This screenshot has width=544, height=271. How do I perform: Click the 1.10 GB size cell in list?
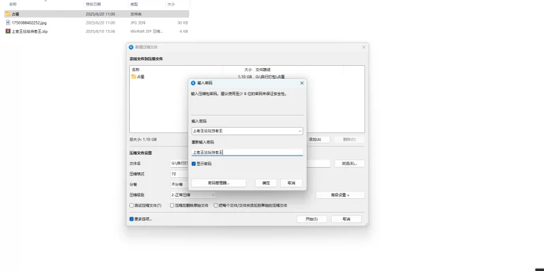tap(245, 77)
